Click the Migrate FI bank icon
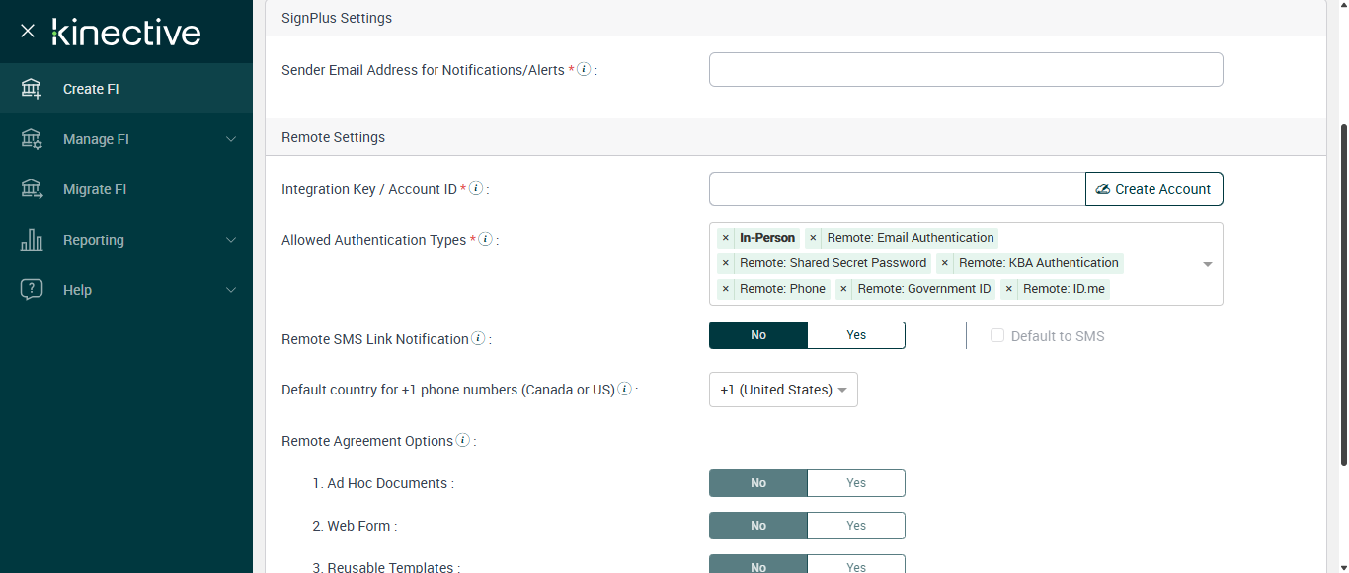This screenshot has width=1349, height=573. point(32,189)
